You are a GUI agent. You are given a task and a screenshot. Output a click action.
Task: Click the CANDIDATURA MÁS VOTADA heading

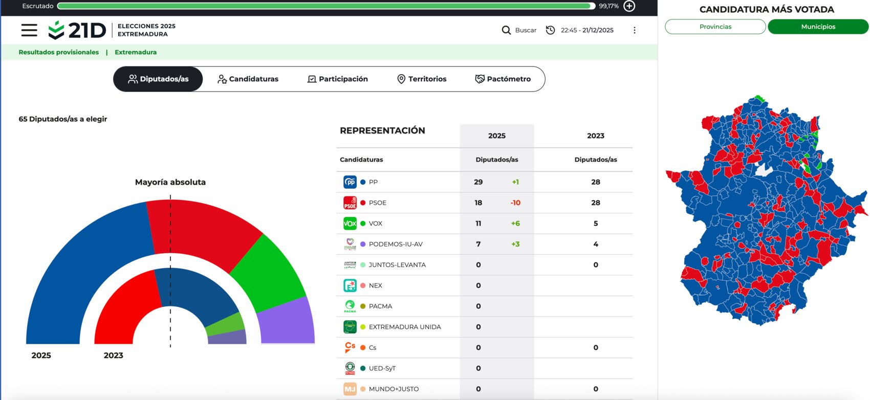click(x=767, y=9)
